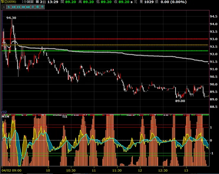
Task: Click the MTM axis value -1
Action: (x=212, y=153)
